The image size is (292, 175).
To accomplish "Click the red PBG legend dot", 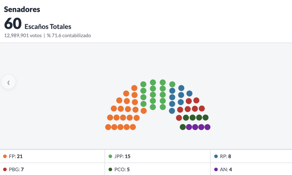I will (x=5, y=170).
